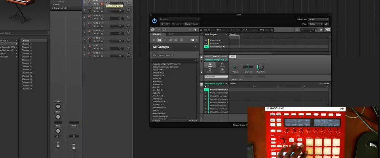Select the Effects type icon in Library
Viewport: 380px width, 158px height.
tap(176, 40)
